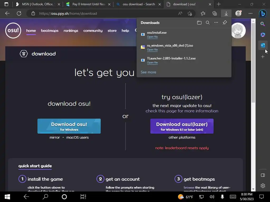Open more options in Downloads panel
This screenshot has height=202, width=270.
coord(216,23)
